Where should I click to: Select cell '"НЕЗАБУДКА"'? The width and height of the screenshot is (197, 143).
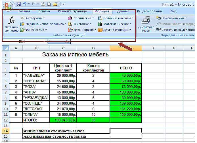click(36, 98)
